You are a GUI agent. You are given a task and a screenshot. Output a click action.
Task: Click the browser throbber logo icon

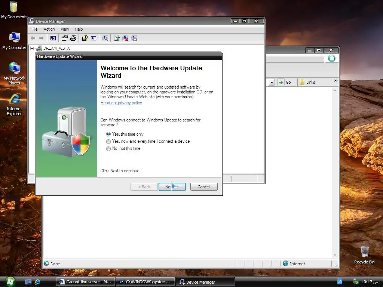(331, 58)
